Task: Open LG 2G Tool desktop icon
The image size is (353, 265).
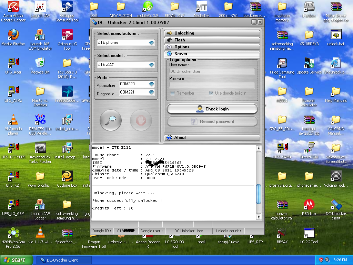Action: coord(309,235)
